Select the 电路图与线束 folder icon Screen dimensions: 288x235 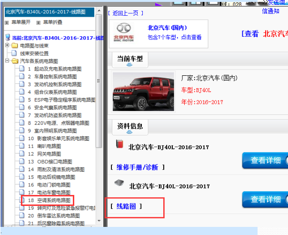click(x=15, y=45)
